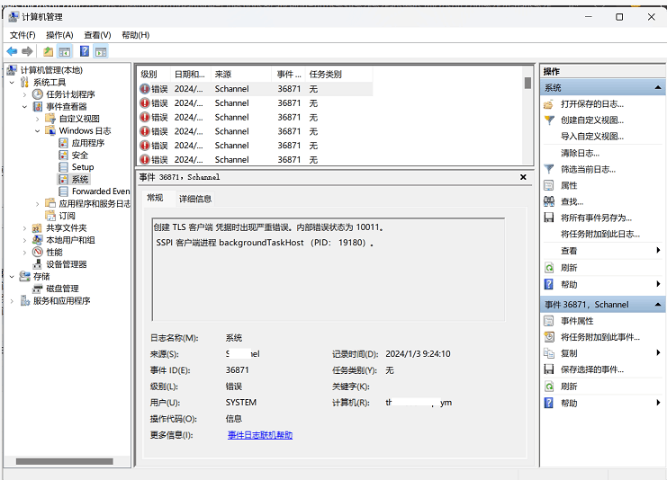This screenshot has height=480, width=667.
Task: Select 服务和应用程序 tree node
Action: [62, 301]
